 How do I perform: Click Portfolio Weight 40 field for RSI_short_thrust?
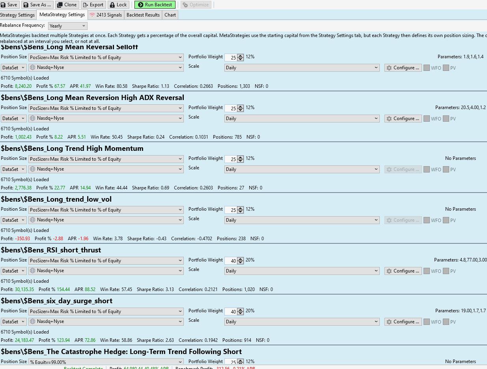231,261
